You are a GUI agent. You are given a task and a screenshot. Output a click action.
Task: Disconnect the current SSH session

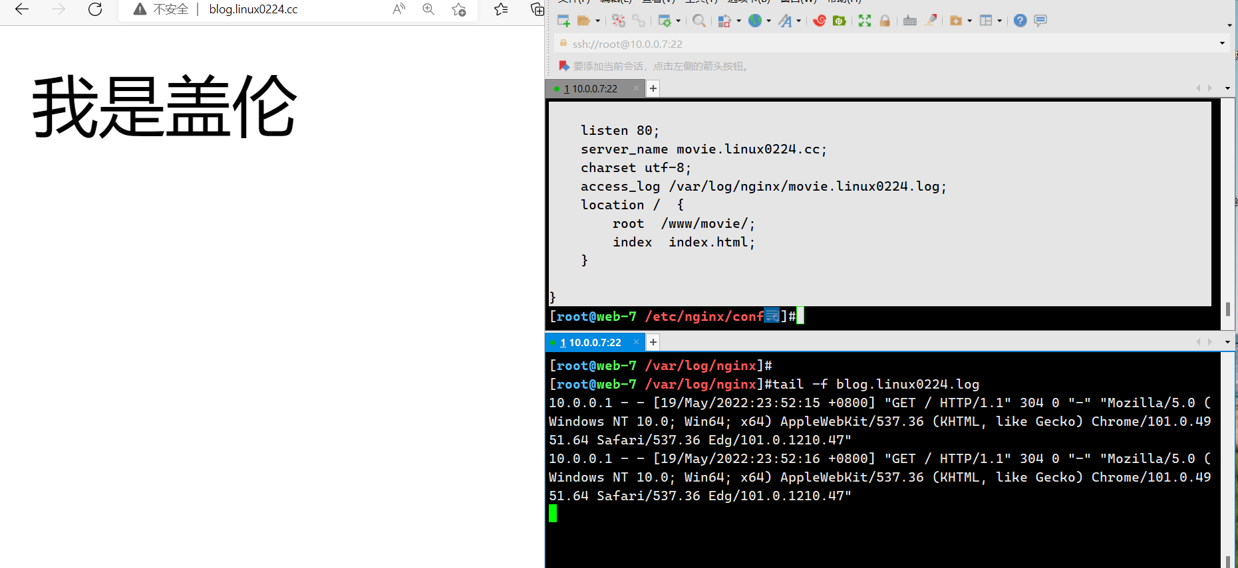pyautogui.click(x=619, y=21)
